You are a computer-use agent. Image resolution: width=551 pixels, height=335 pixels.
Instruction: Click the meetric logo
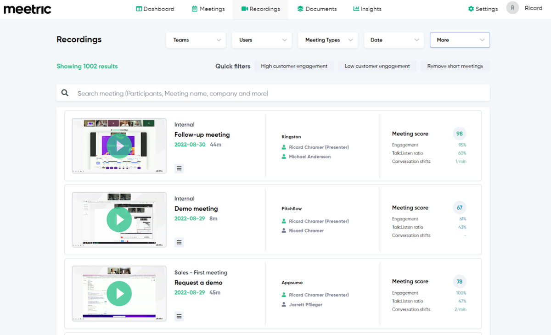pyautogui.click(x=28, y=9)
